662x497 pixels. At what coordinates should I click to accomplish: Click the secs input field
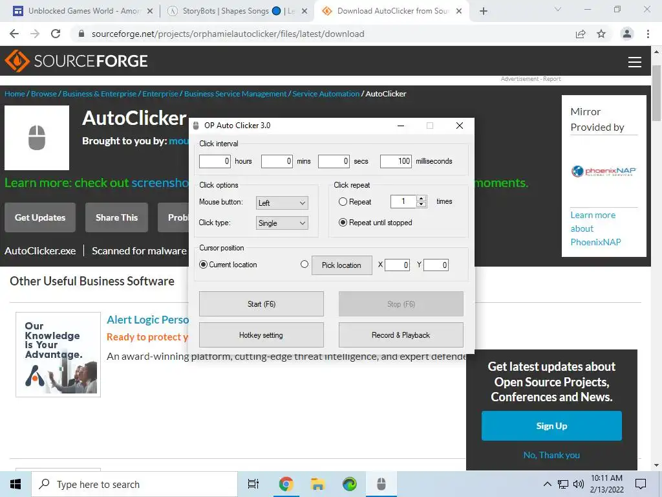[334, 161]
